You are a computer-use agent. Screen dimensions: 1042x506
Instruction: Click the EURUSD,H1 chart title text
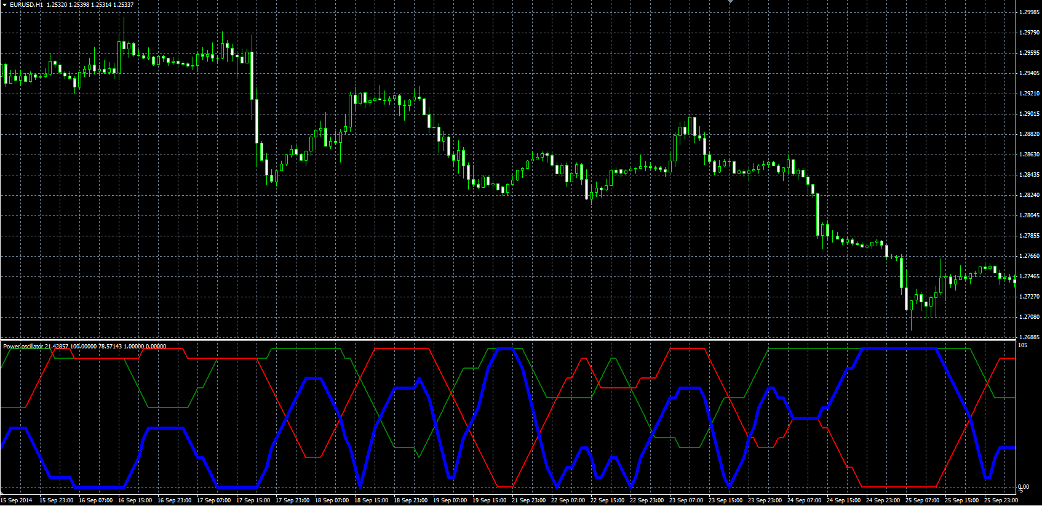[26, 4]
